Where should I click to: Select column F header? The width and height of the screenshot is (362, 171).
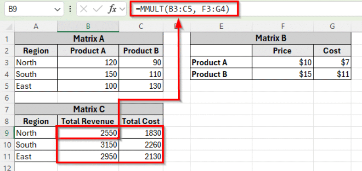283,27
